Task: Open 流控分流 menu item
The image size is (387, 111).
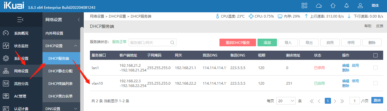Action: 21,83
